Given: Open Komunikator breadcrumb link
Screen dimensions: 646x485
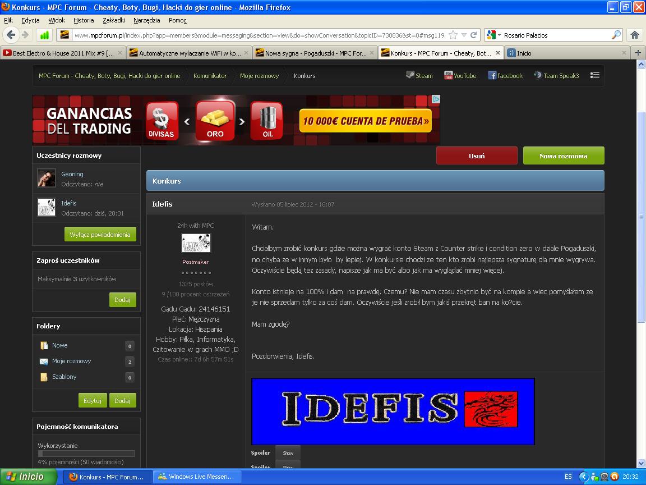Looking at the screenshot, I should tap(210, 76).
